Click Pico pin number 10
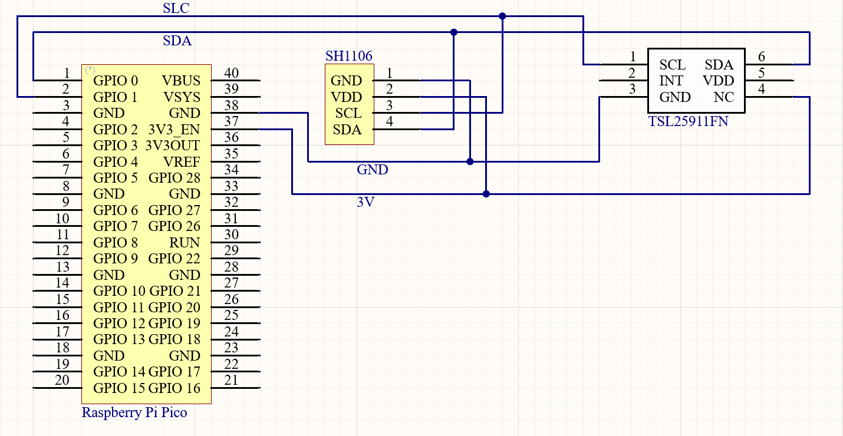This screenshot has height=436, width=843. (x=62, y=219)
